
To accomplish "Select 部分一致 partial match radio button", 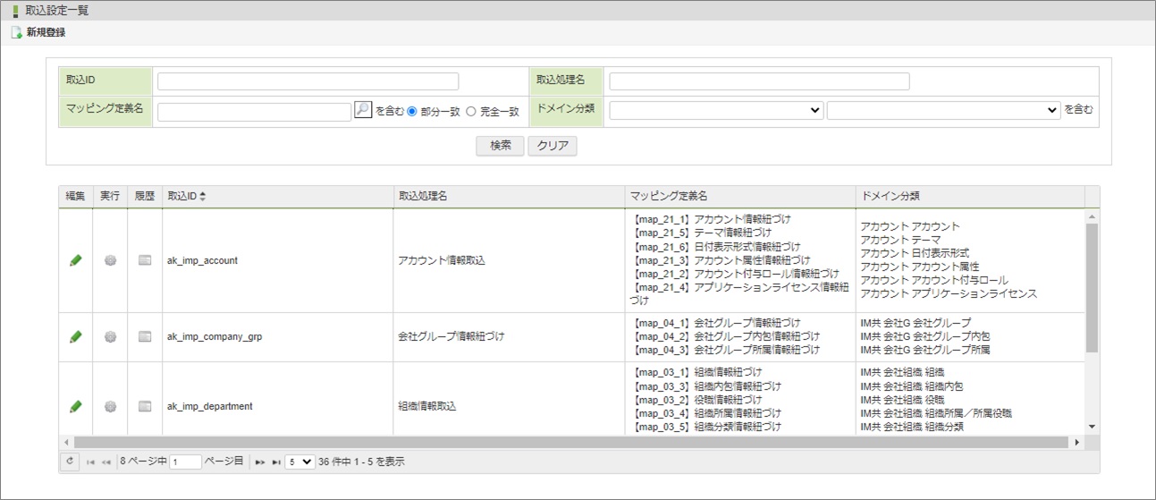I will point(412,111).
